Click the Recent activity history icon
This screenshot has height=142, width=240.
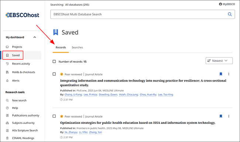(x=7, y=64)
